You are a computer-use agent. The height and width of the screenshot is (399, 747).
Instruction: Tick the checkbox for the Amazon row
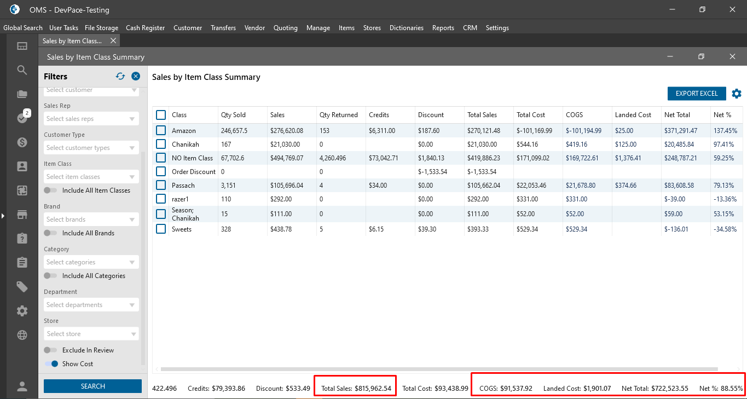click(161, 131)
